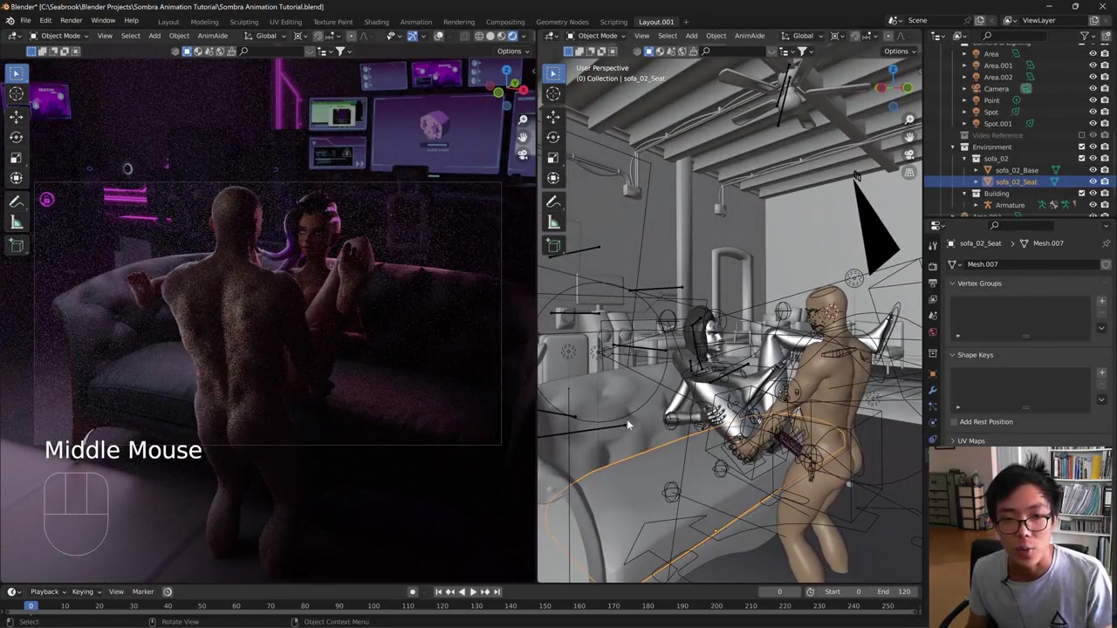Viewport: 1117px width, 628px height.
Task: Select the Rotate tool in left viewport
Action: 17,137
